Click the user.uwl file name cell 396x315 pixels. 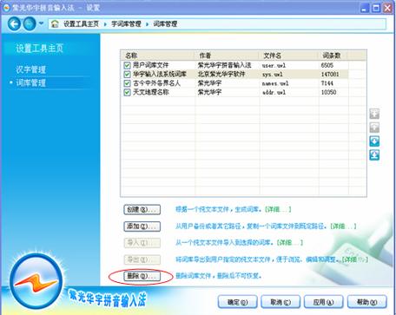click(274, 65)
